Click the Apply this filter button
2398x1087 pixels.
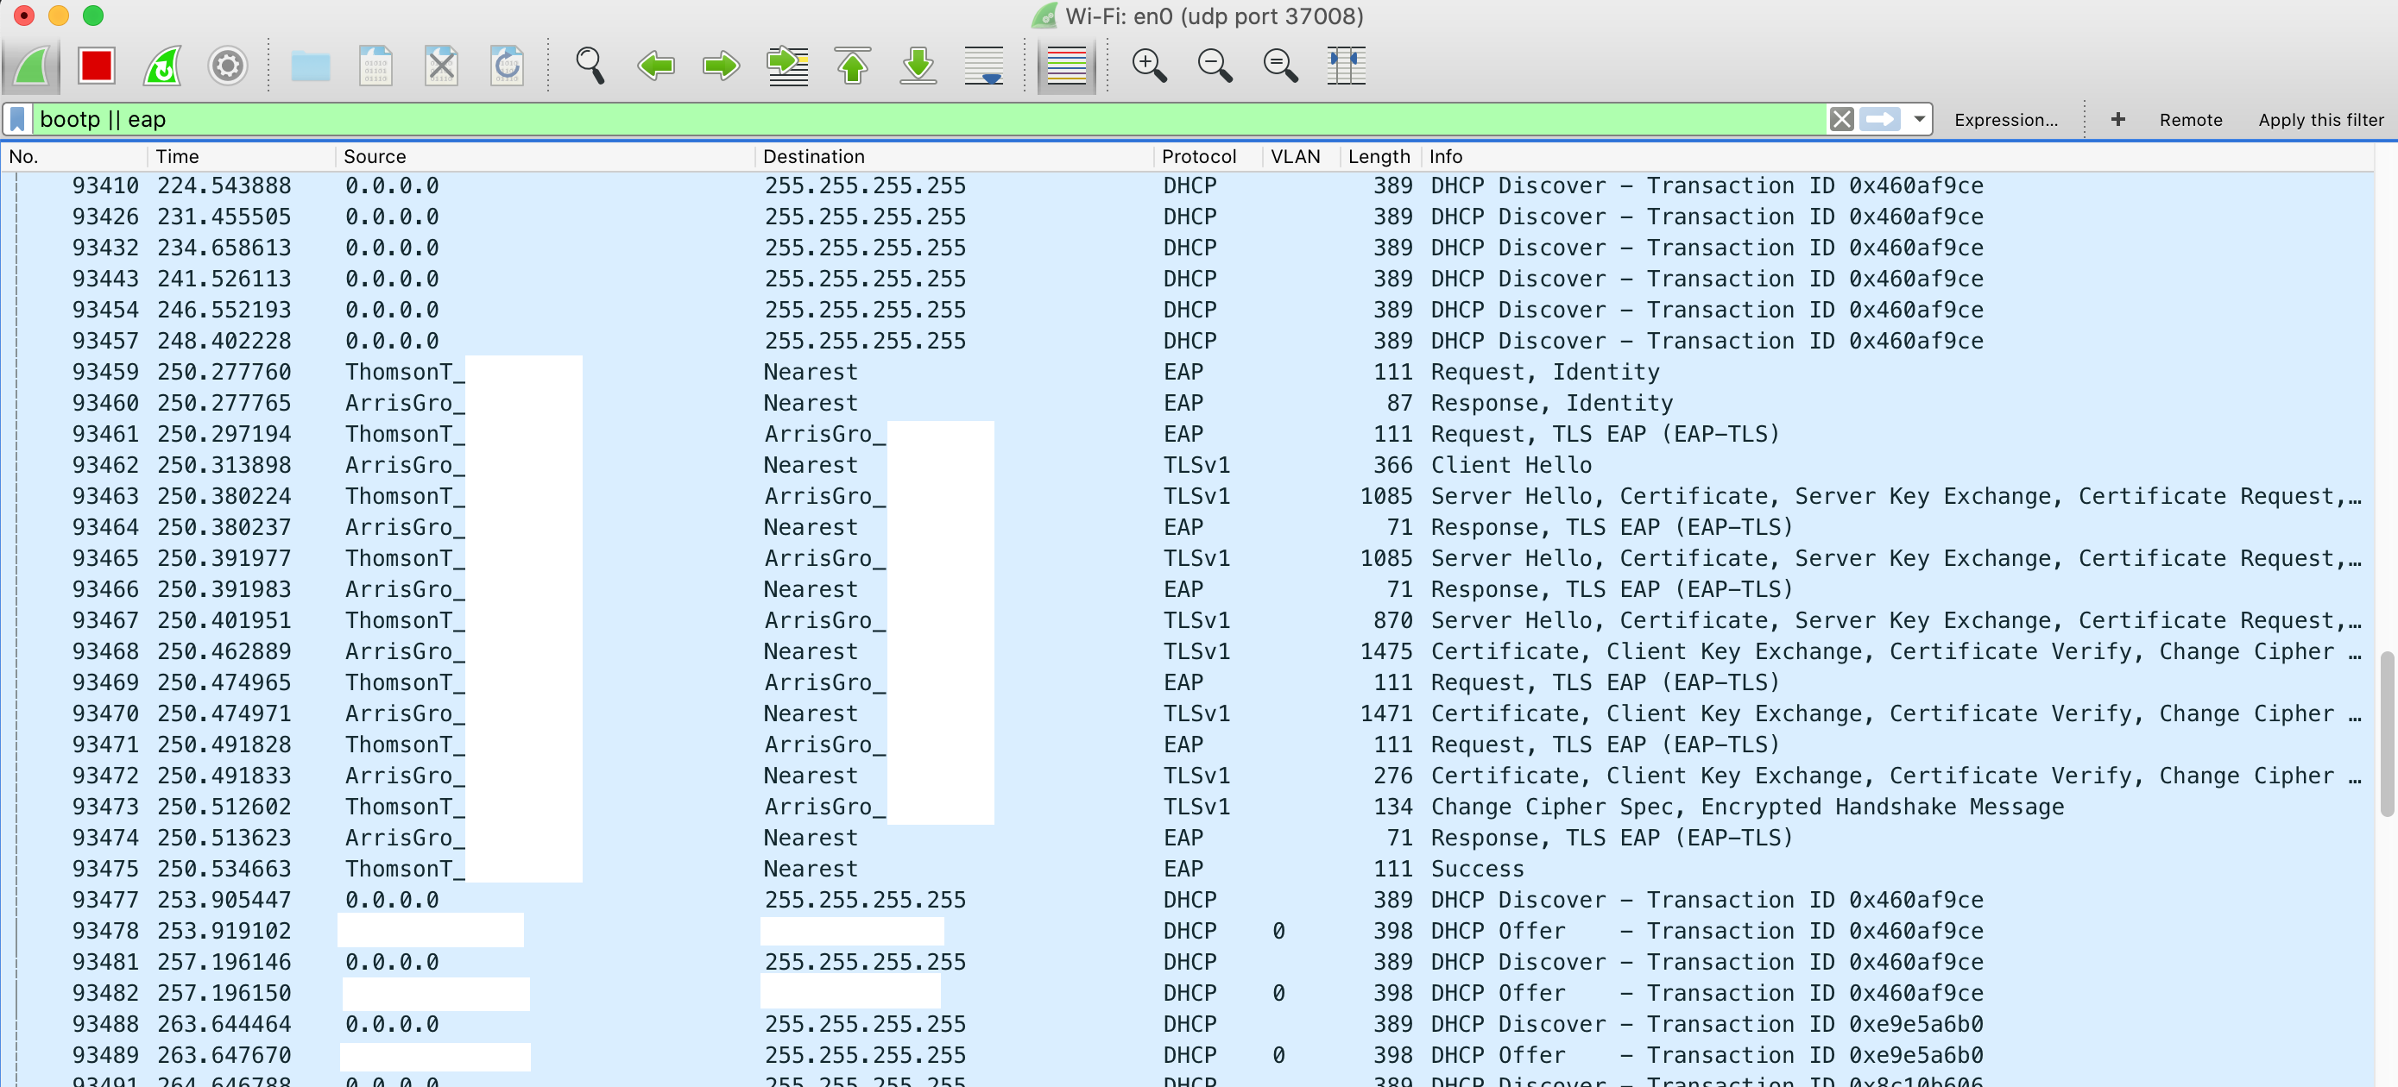[2320, 120]
